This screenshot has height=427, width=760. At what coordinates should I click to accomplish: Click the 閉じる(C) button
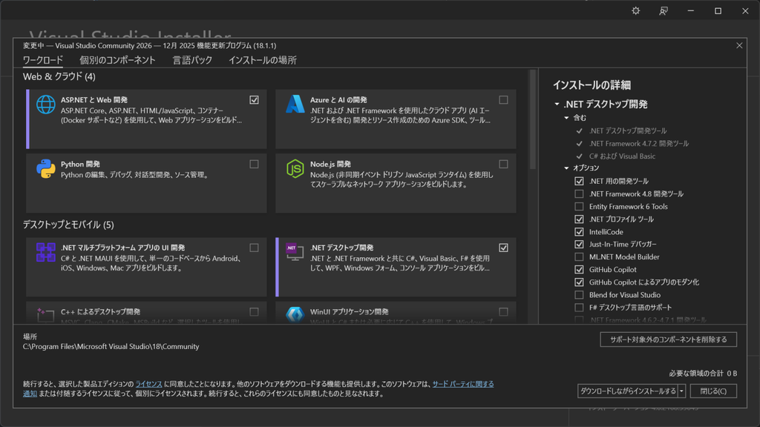tap(713, 391)
